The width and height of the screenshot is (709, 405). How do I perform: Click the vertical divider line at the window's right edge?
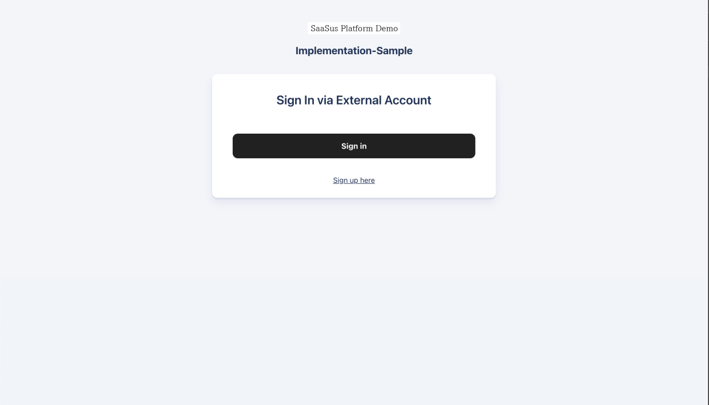708,202
